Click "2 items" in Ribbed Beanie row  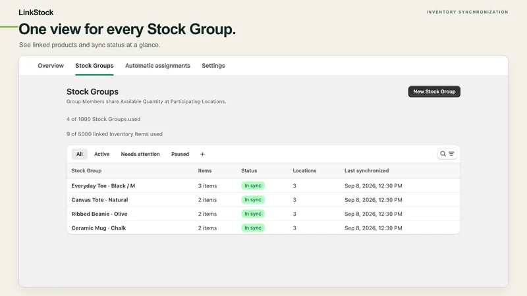[208, 214]
